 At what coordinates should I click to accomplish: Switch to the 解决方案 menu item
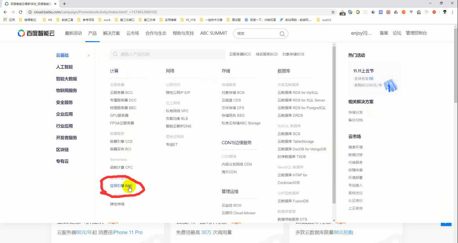pyautogui.click(x=111, y=33)
